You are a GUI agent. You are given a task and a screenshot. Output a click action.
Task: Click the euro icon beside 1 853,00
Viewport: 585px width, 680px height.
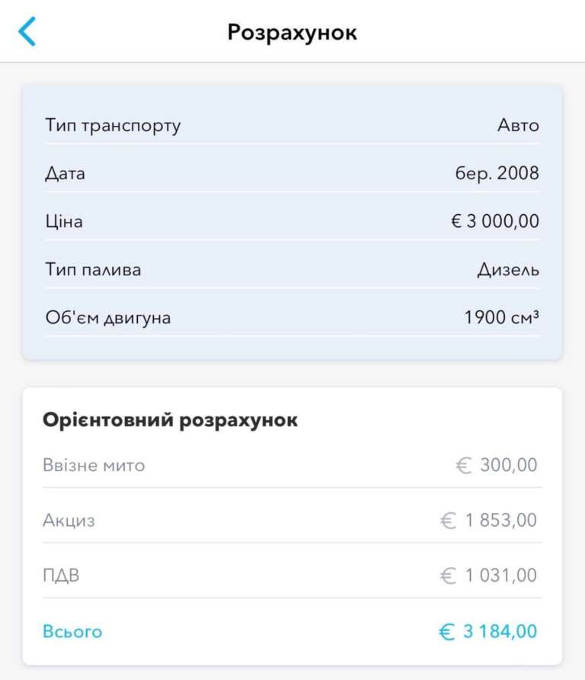(449, 521)
